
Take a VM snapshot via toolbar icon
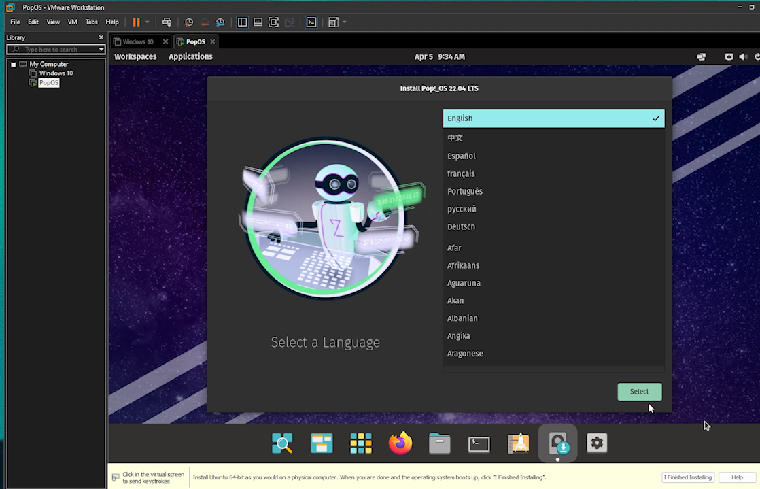(189, 22)
